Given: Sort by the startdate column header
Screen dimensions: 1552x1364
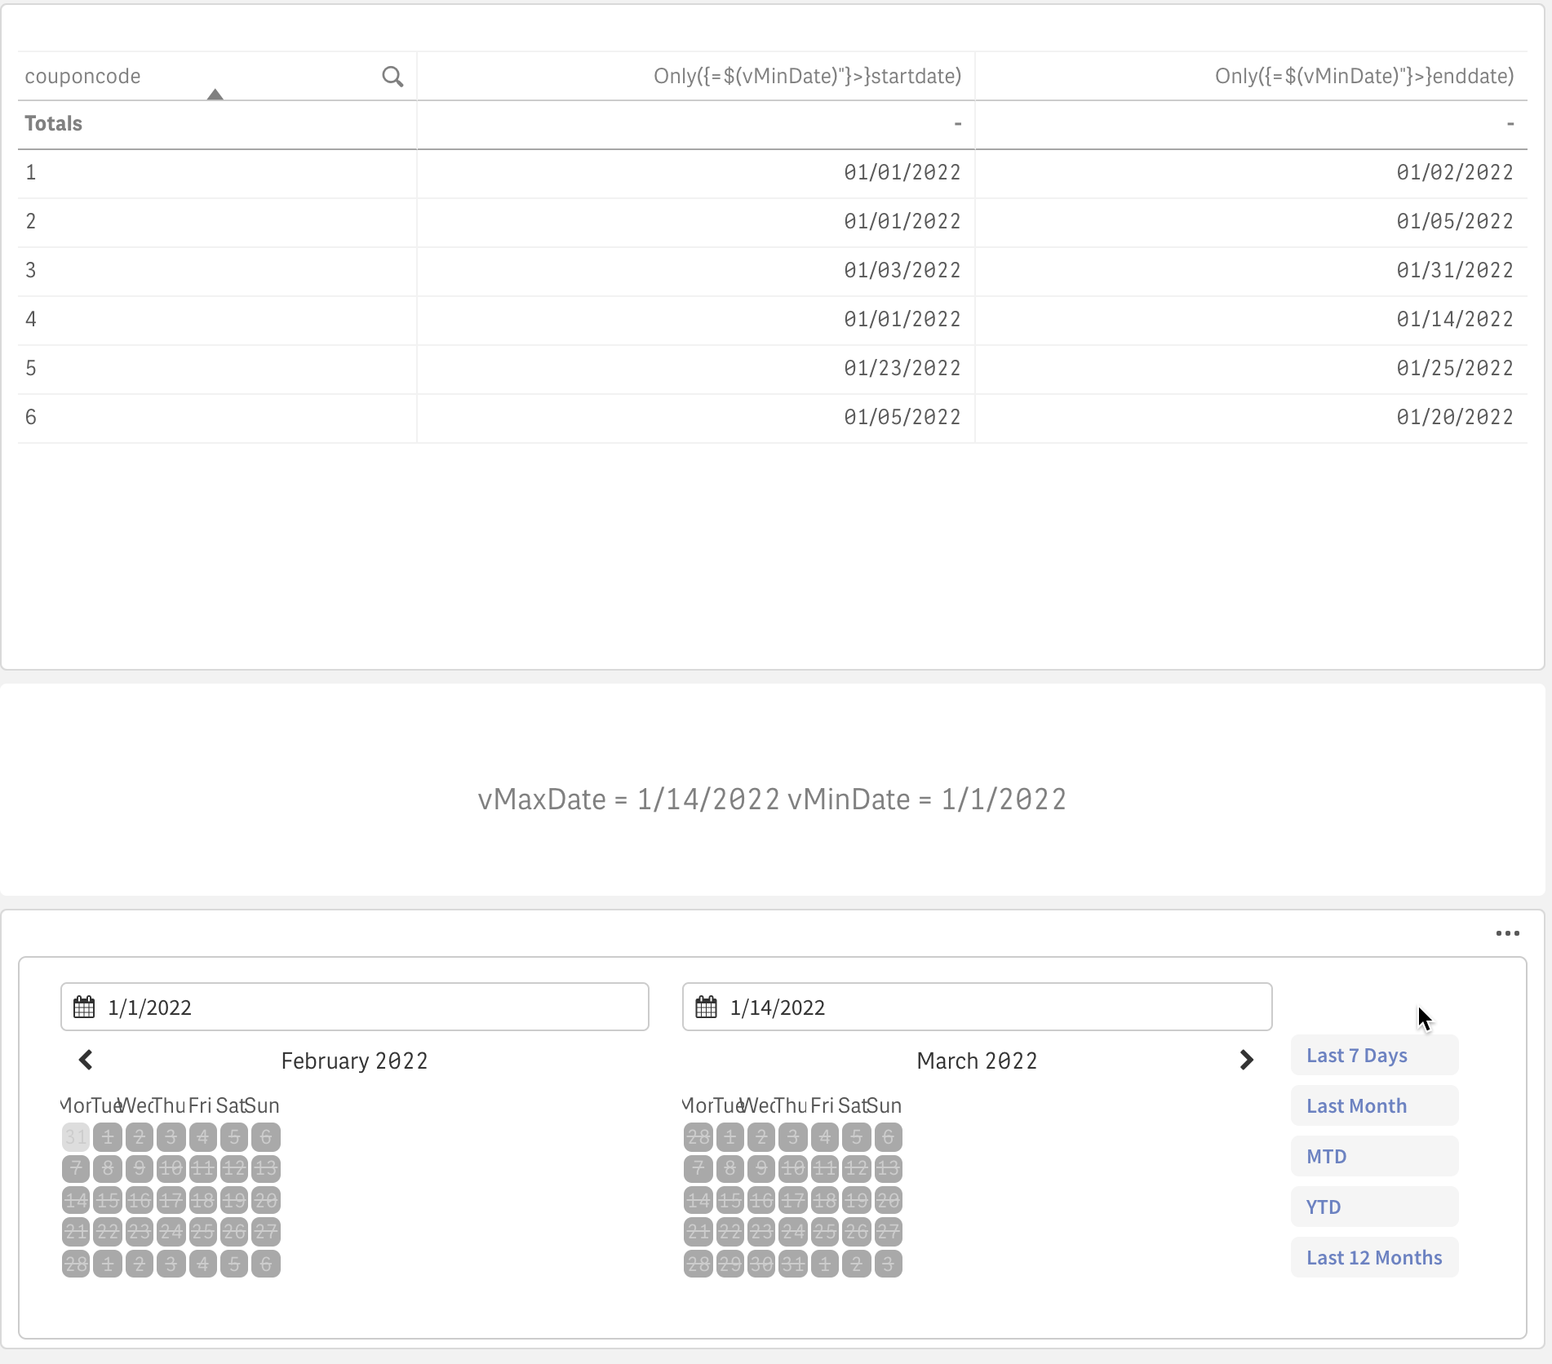Looking at the screenshot, I should 806,77.
